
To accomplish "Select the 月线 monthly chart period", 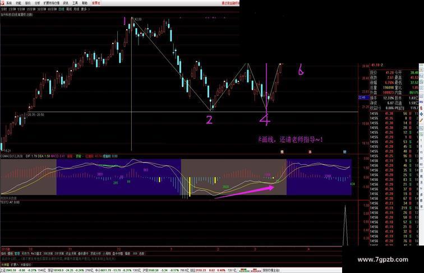I will tap(76, 9).
